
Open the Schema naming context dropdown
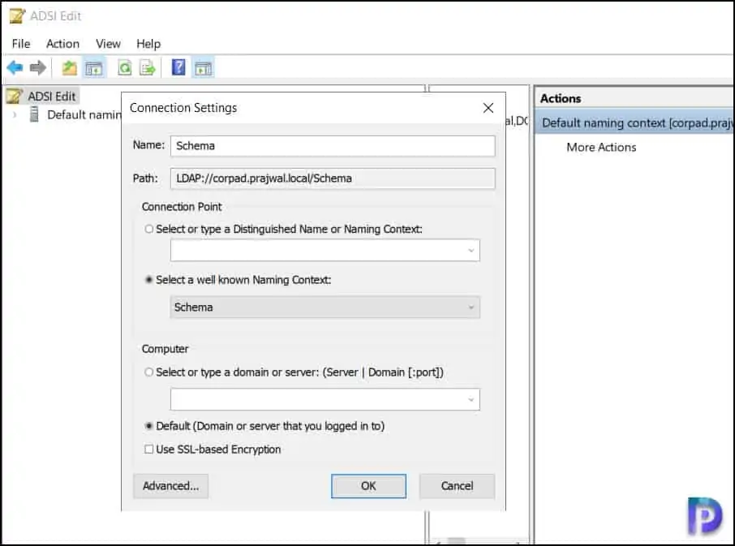tap(325, 307)
